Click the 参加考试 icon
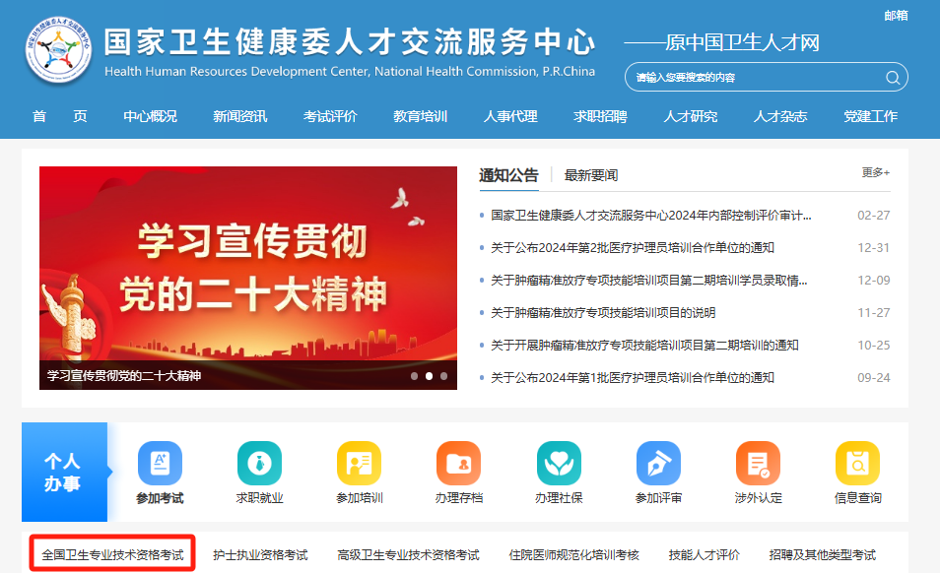This screenshot has width=940, height=573. pos(160,463)
